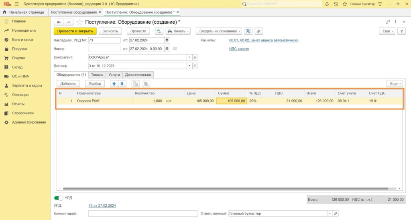Open the Дт/Кт postings view icon
411x220 pixels.
159,31
